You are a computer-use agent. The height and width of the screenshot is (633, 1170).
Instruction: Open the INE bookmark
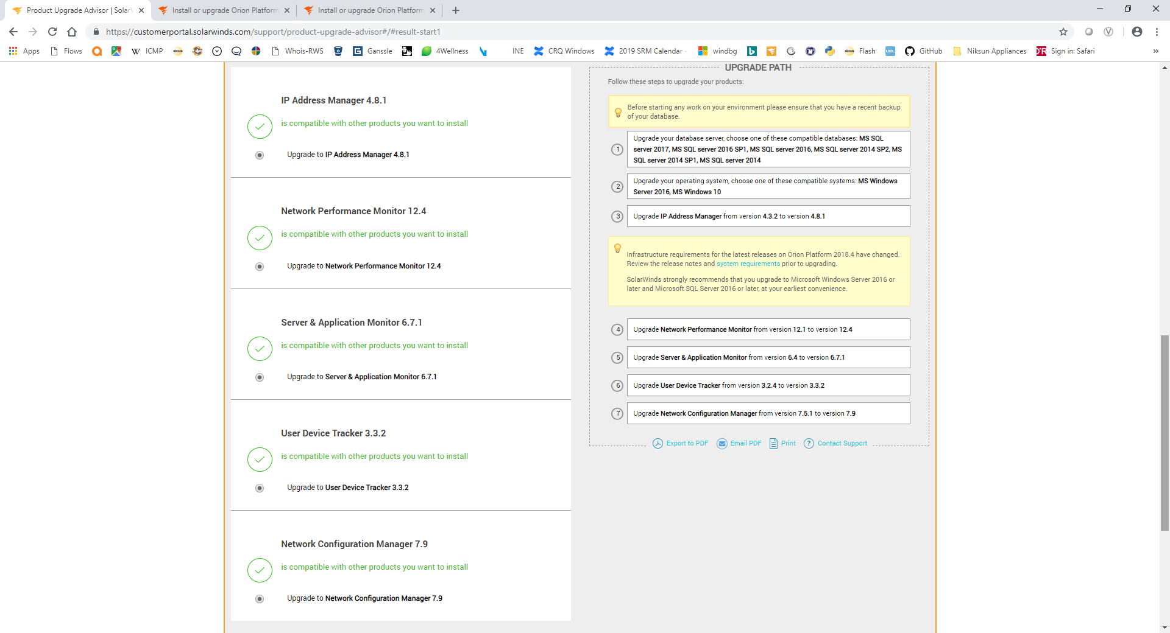click(x=518, y=51)
